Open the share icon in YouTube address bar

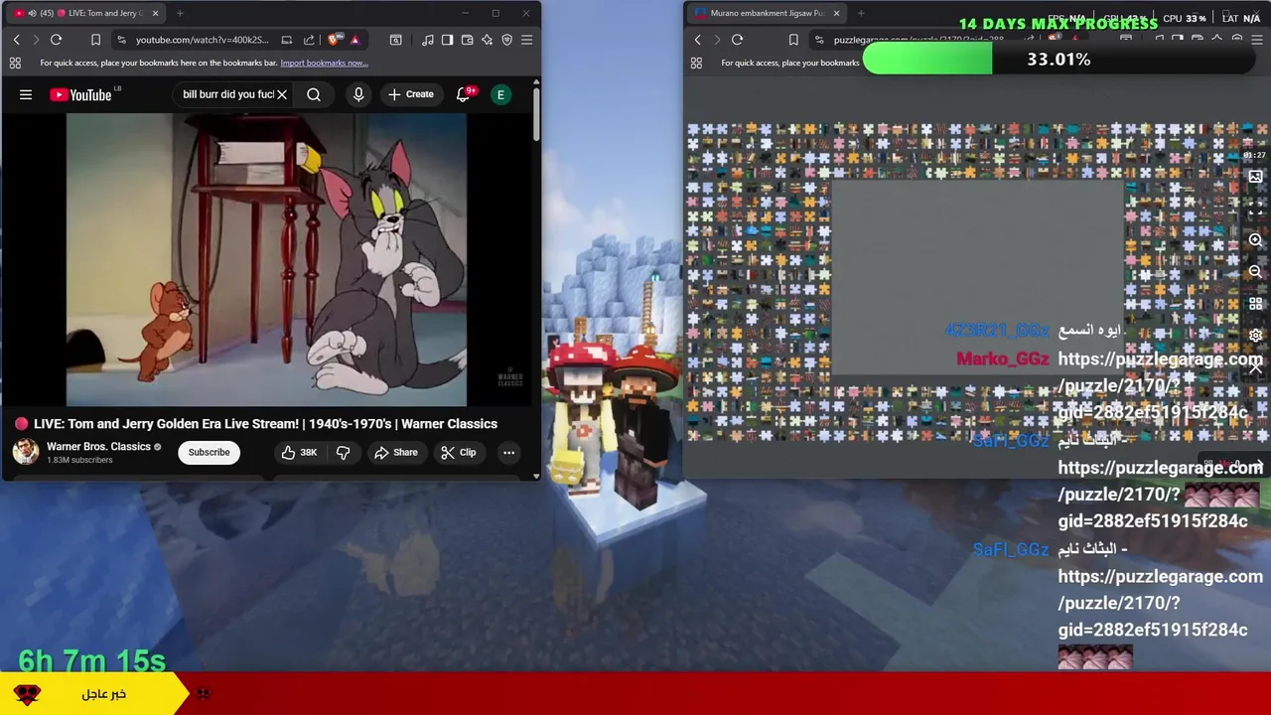click(x=308, y=40)
